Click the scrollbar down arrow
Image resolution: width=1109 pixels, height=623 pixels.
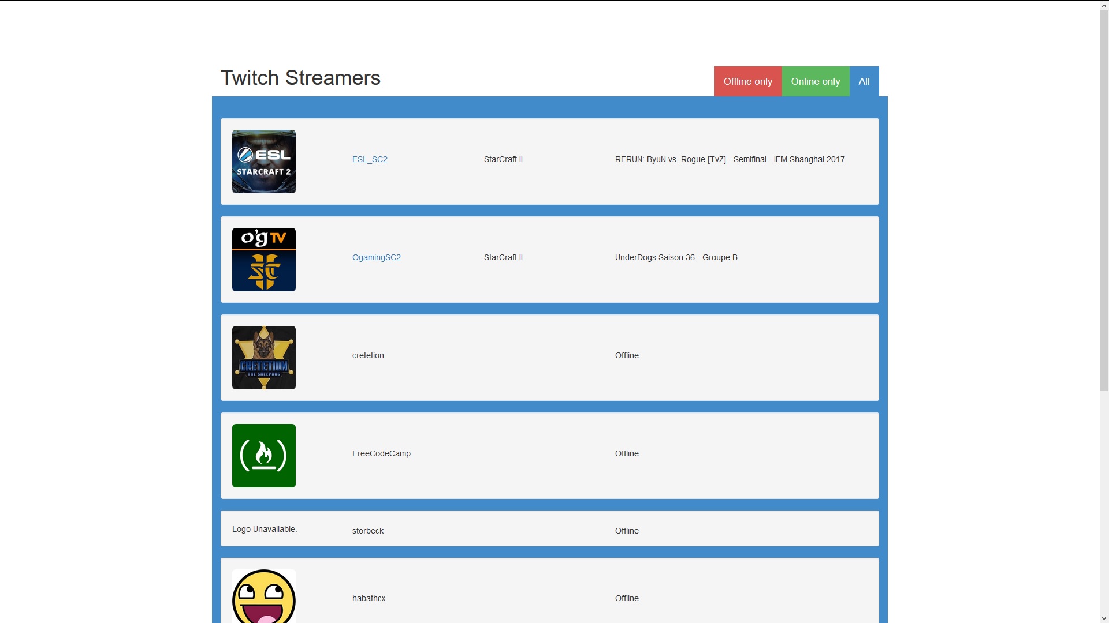tap(1104, 618)
